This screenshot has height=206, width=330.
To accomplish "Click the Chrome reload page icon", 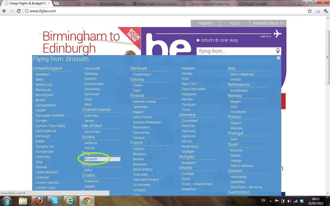I will tap(19, 11).
